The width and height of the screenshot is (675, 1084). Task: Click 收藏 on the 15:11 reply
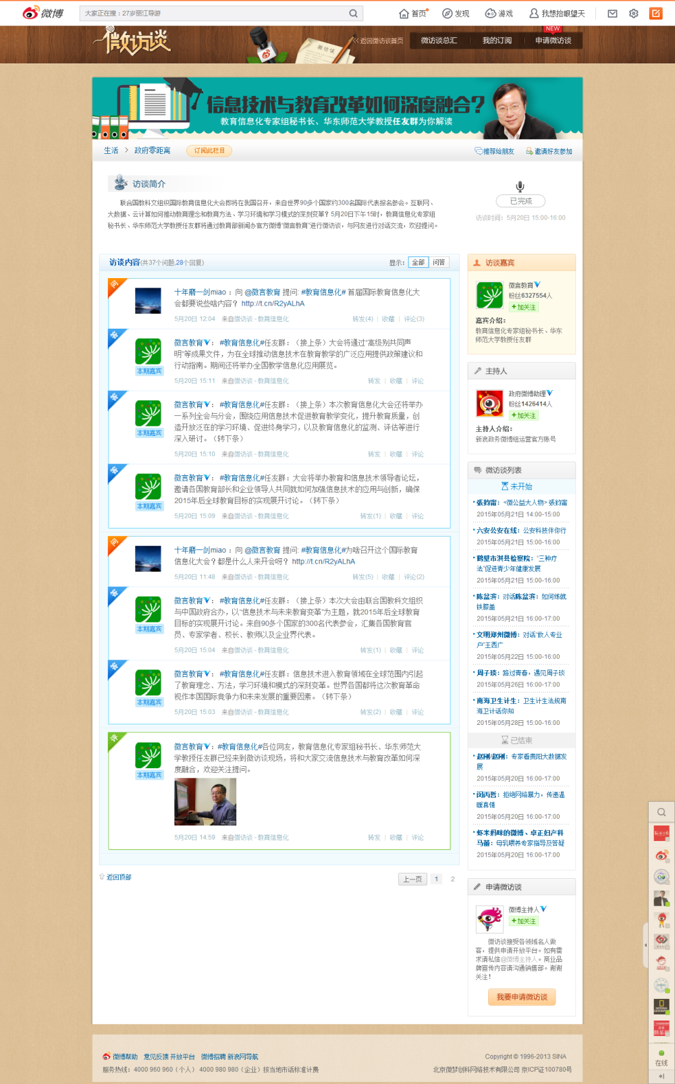click(396, 381)
